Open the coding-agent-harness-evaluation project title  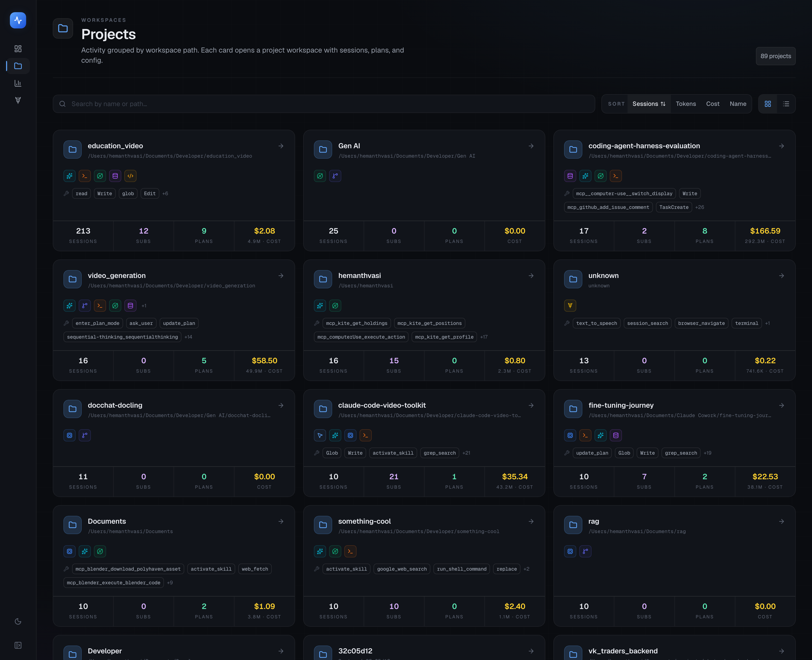(x=644, y=146)
